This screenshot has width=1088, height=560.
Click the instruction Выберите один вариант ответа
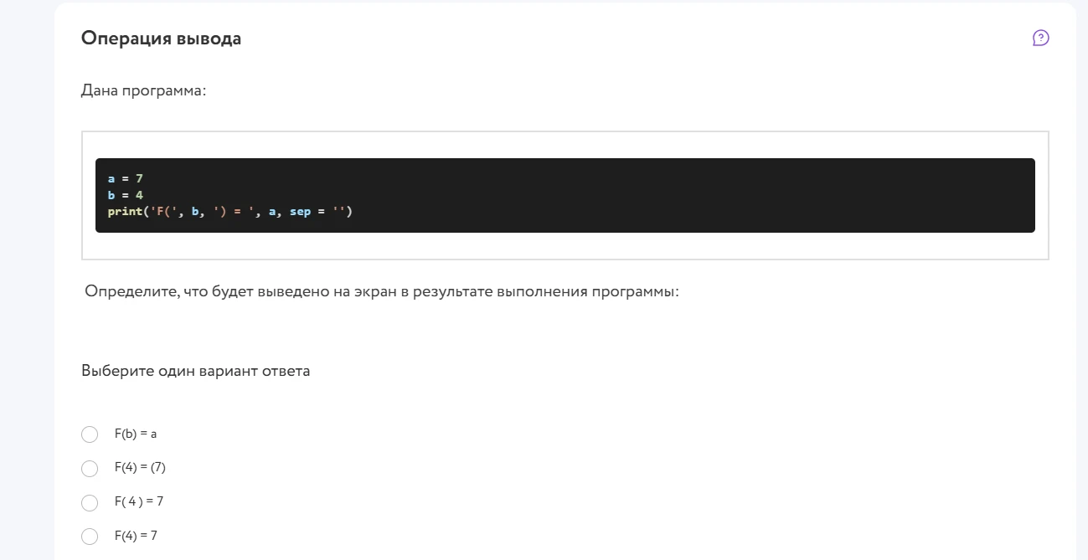coord(195,371)
